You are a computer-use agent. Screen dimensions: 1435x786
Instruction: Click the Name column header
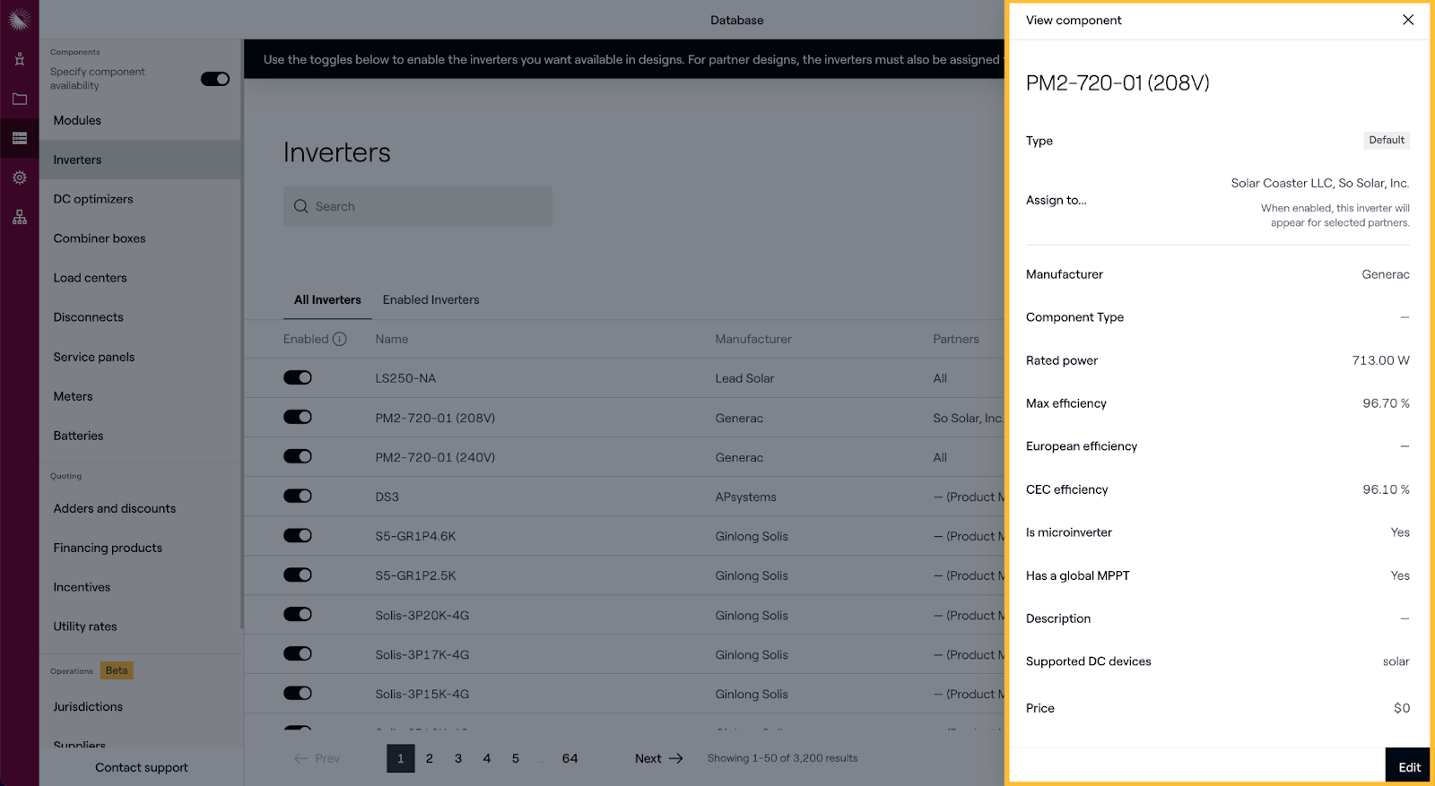click(392, 339)
